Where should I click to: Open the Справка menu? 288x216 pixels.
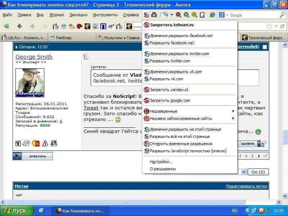coord(131,15)
